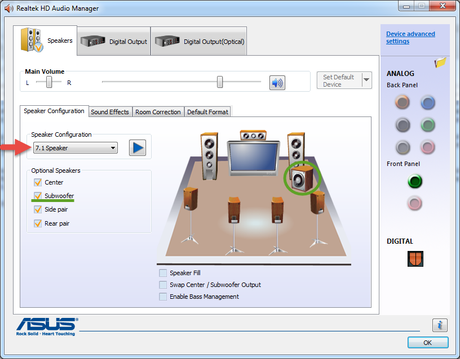Screen dimensions: 460x359
Task: Click the green front panel audio jack
Action: 415,182
